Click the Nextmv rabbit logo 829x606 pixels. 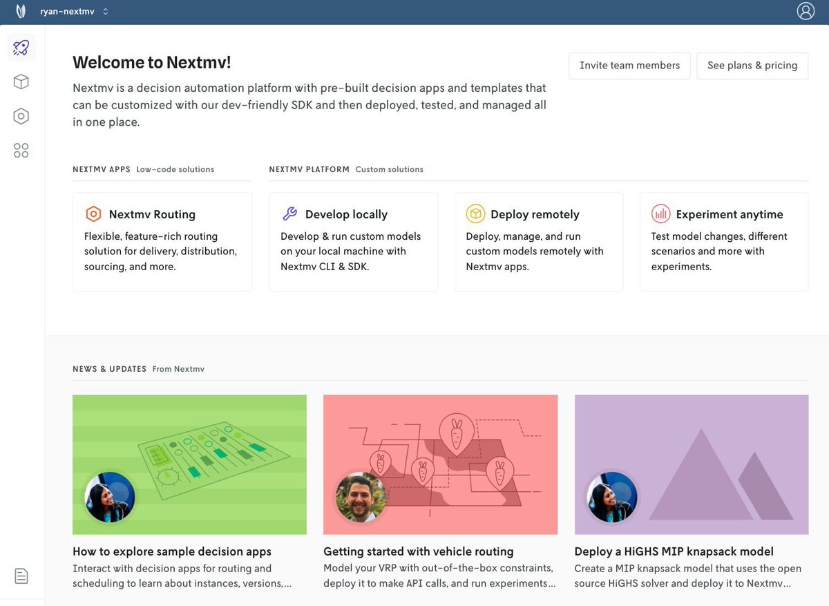click(x=21, y=12)
